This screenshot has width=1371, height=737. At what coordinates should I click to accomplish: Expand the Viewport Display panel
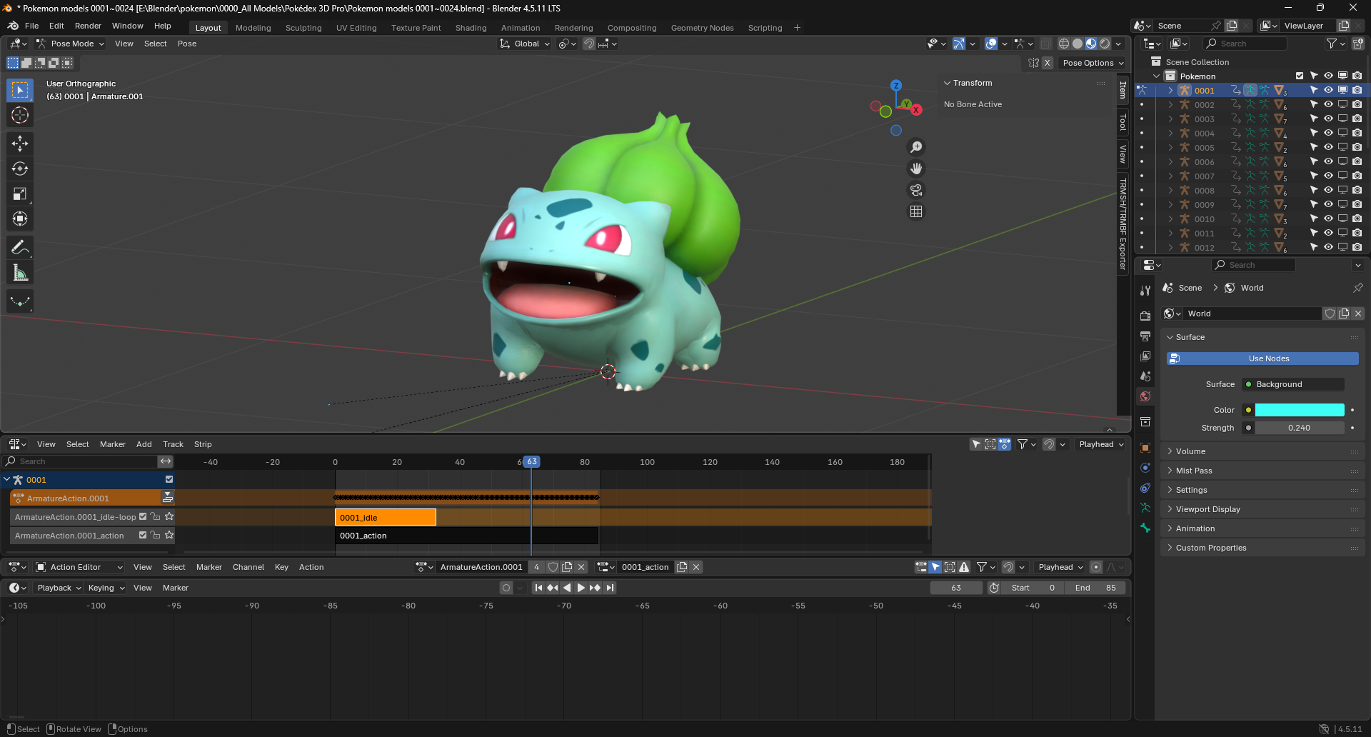[1262, 509]
